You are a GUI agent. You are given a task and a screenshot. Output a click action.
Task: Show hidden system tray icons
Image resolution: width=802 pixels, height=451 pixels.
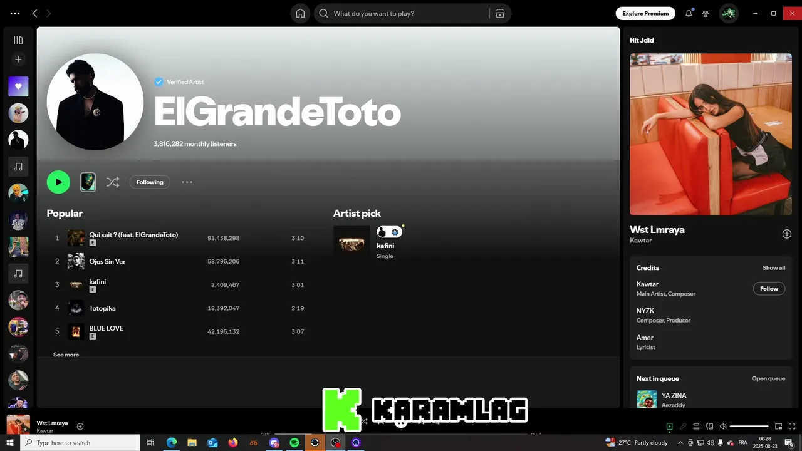(x=680, y=443)
